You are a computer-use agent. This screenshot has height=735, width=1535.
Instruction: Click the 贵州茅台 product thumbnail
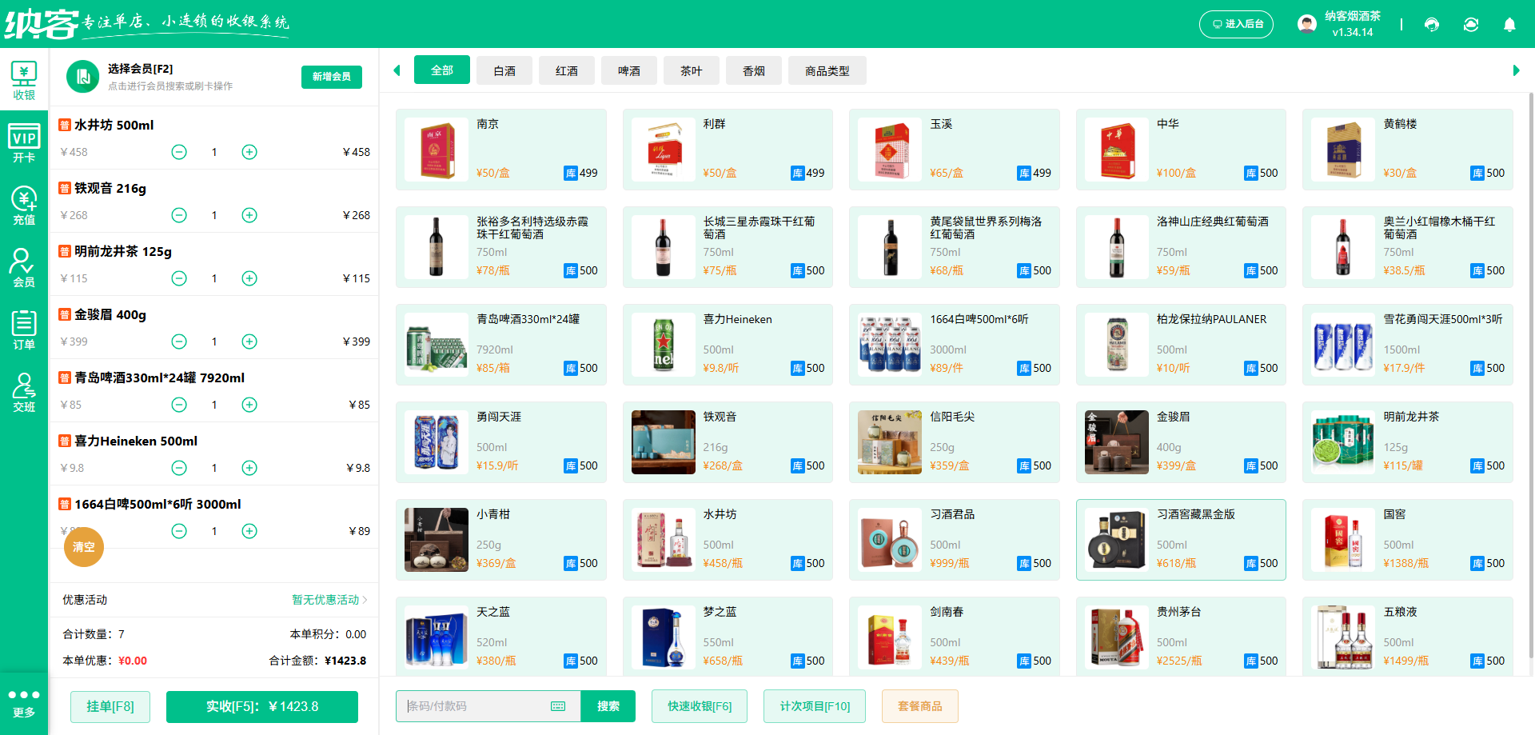click(x=1116, y=637)
